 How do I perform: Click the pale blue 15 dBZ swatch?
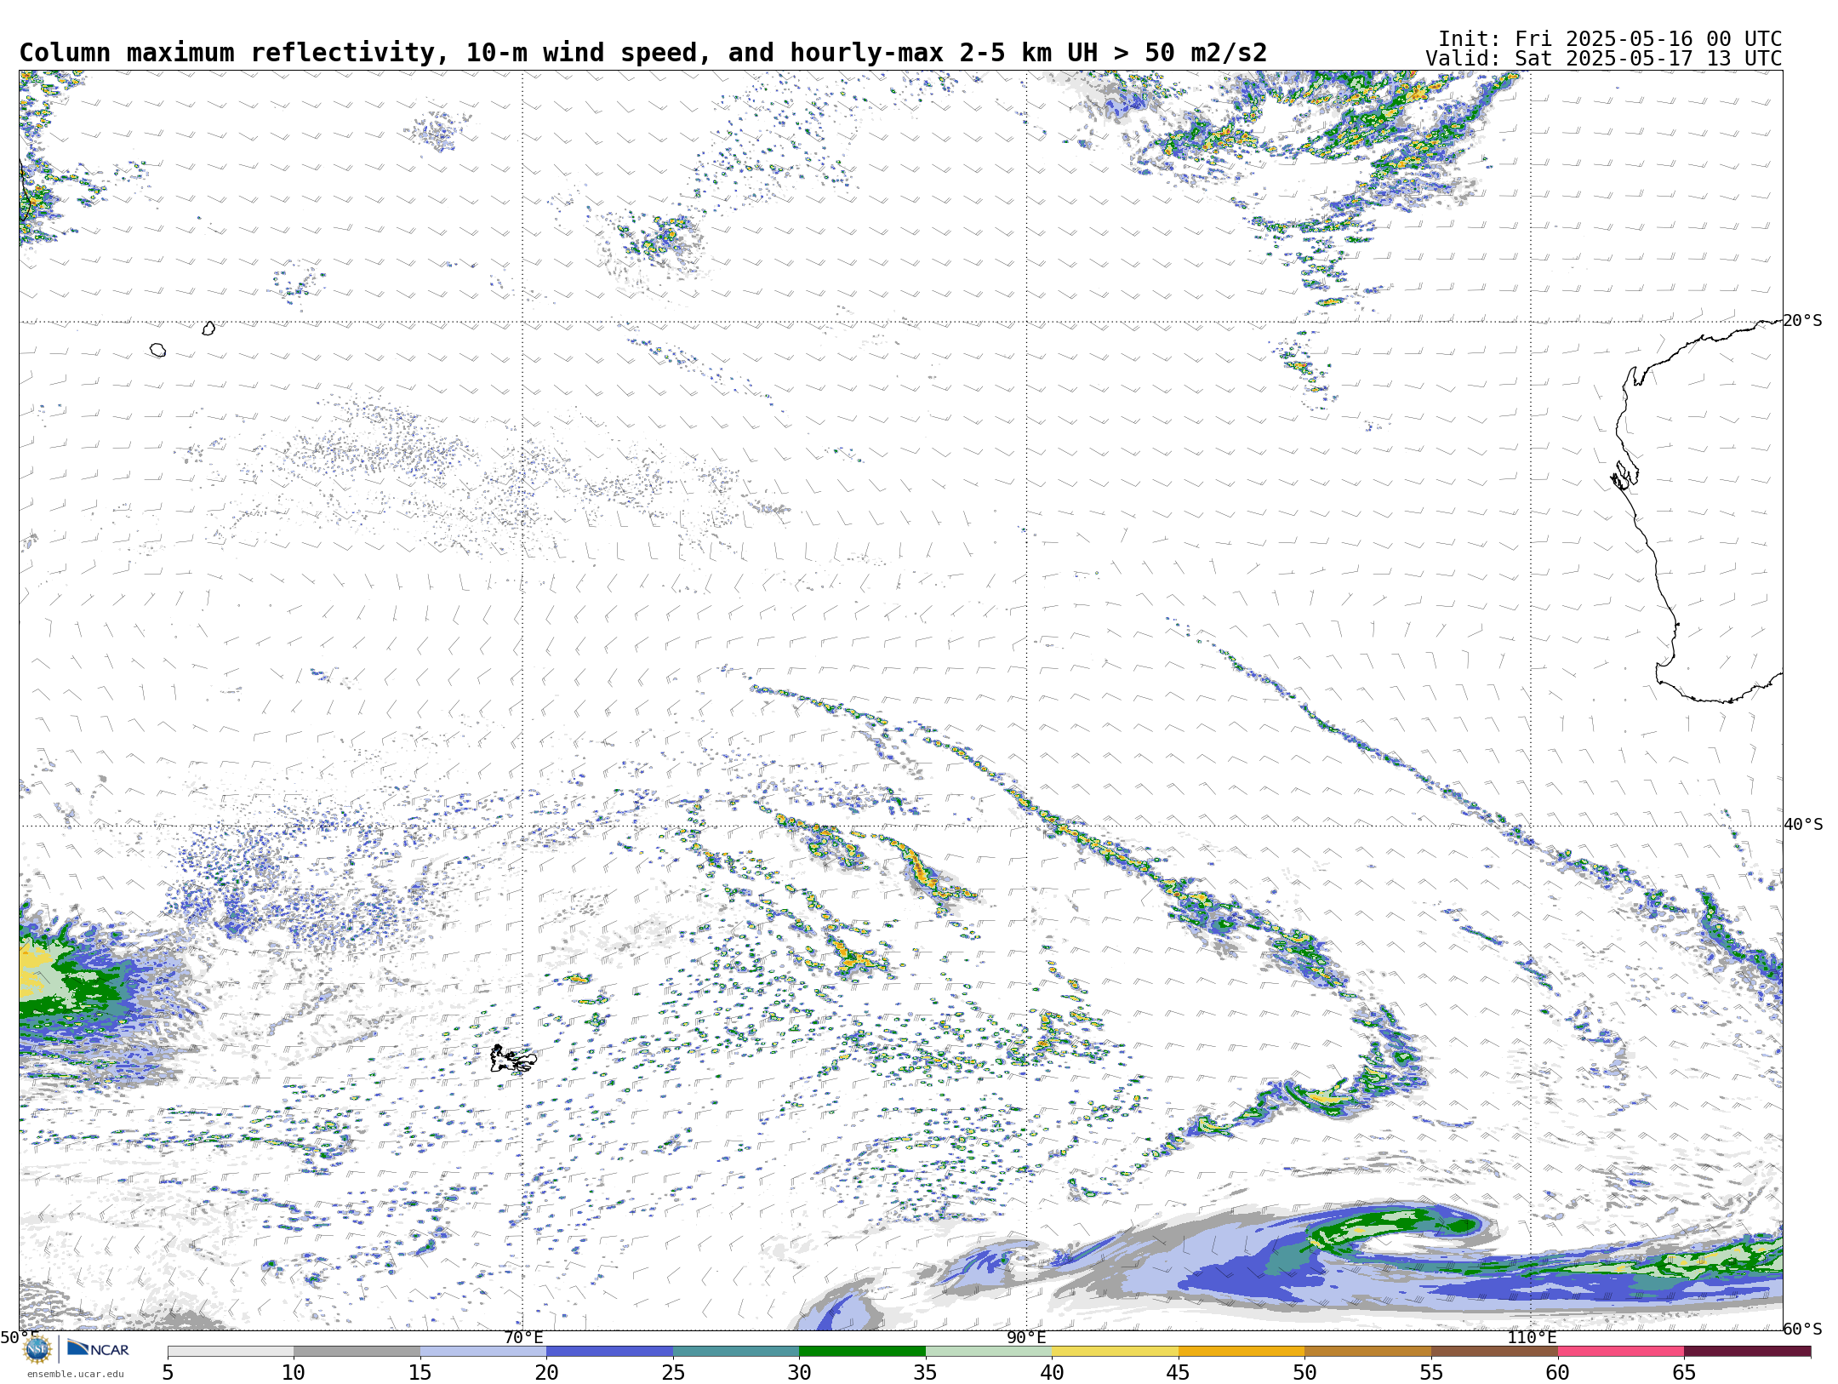(483, 1352)
